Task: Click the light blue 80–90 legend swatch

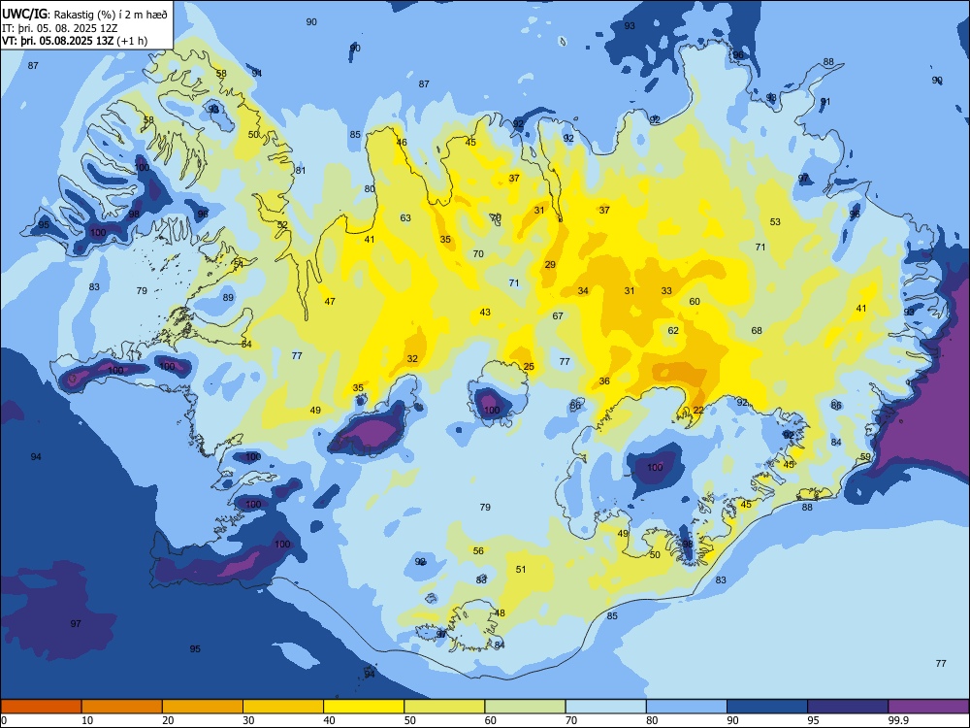Action: [x=687, y=707]
